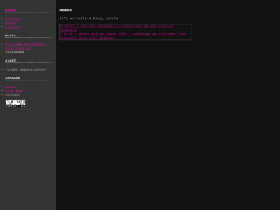Click the 'connect' section heading
The image size is (280, 210).
point(12,78)
